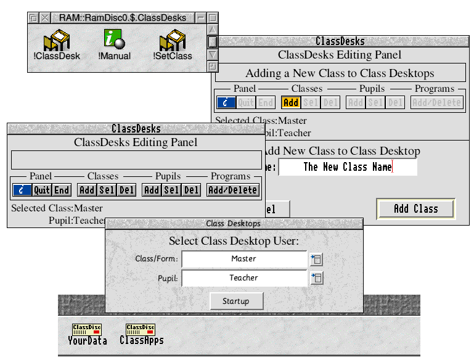Click the filer window scrollbar thumb
The width and height of the screenshot is (474, 360).
tap(213, 42)
